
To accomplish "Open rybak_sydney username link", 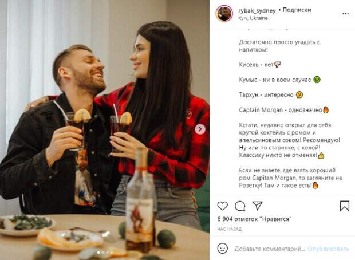I will tap(257, 10).
